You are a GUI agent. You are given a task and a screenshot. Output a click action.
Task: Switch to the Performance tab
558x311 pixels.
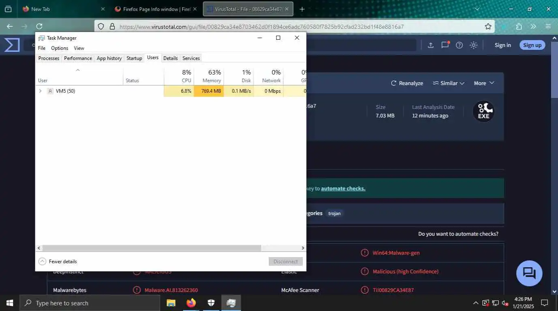[x=78, y=58]
